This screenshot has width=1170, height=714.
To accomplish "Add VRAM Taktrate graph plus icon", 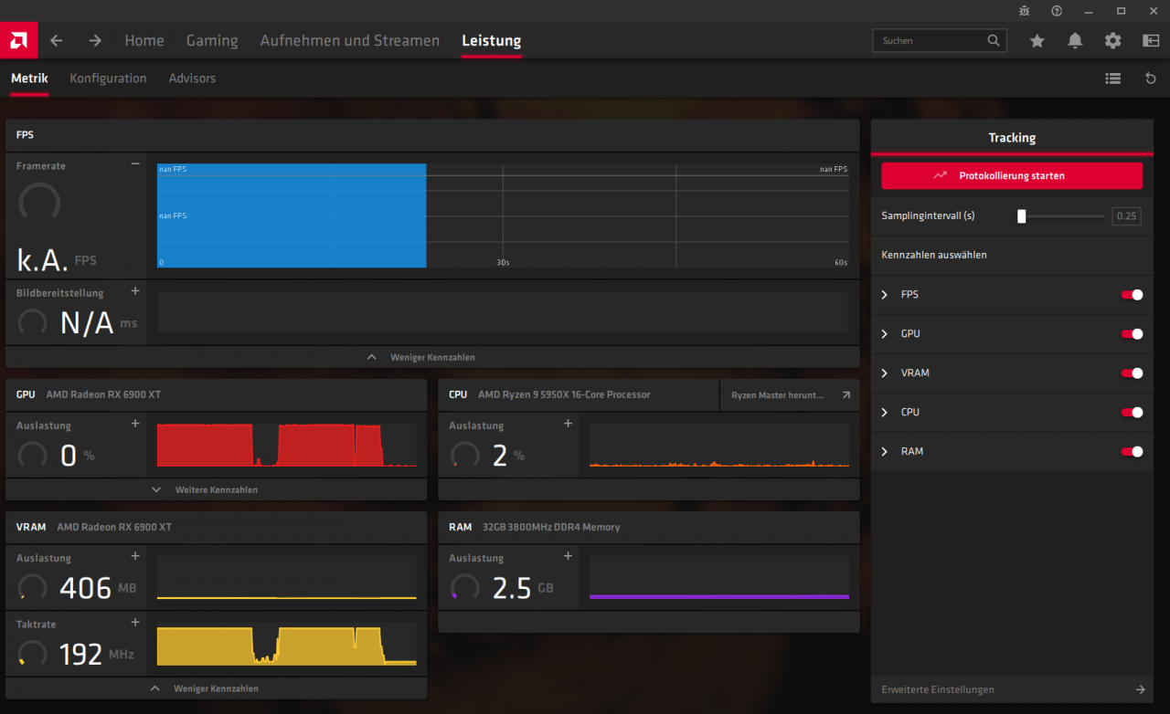I will pos(135,623).
